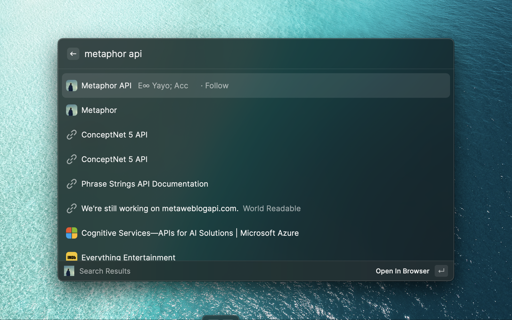Click the Metaphor result avatar icon
The height and width of the screenshot is (320, 512).
click(x=72, y=110)
